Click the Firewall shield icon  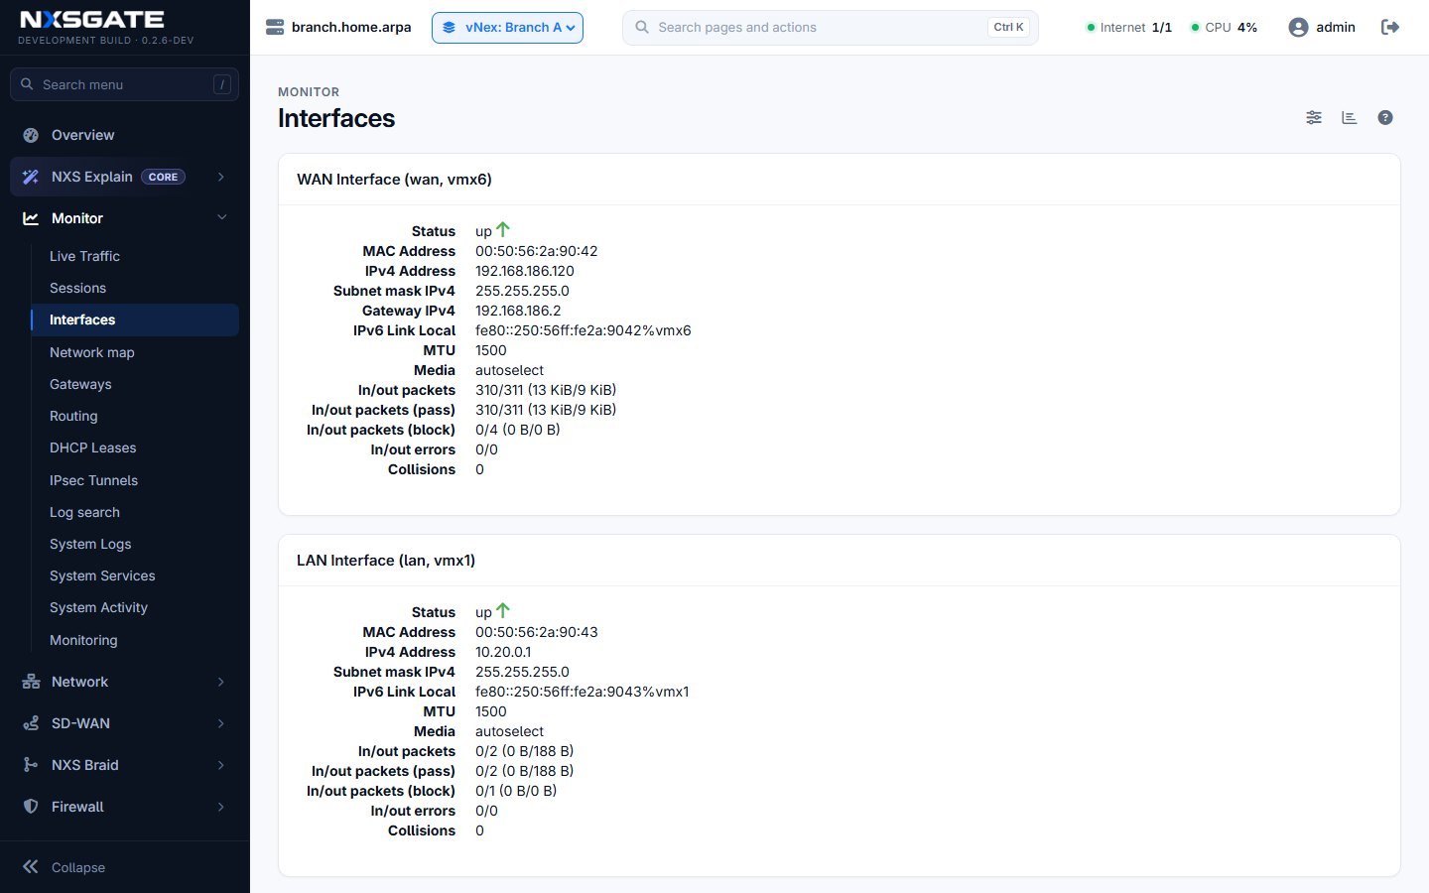tap(31, 807)
